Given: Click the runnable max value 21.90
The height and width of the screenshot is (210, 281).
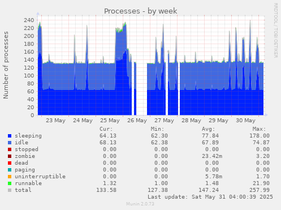Looking at the screenshot, I should pos(261,183).
